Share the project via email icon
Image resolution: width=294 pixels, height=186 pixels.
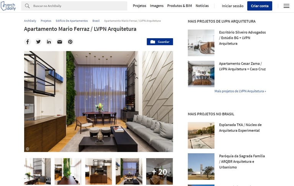point(60,42)
